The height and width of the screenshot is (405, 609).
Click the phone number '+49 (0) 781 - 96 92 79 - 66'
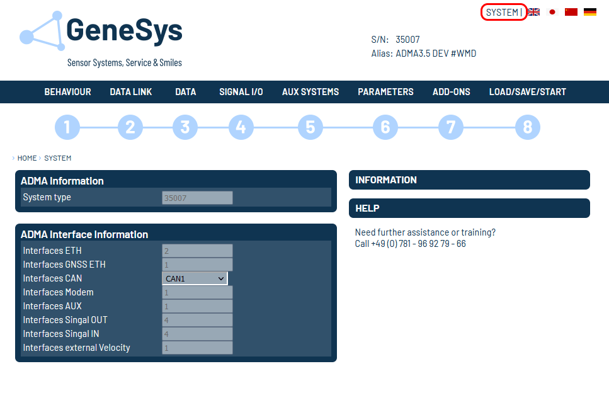pyautogui.click(x=418, y=244)
